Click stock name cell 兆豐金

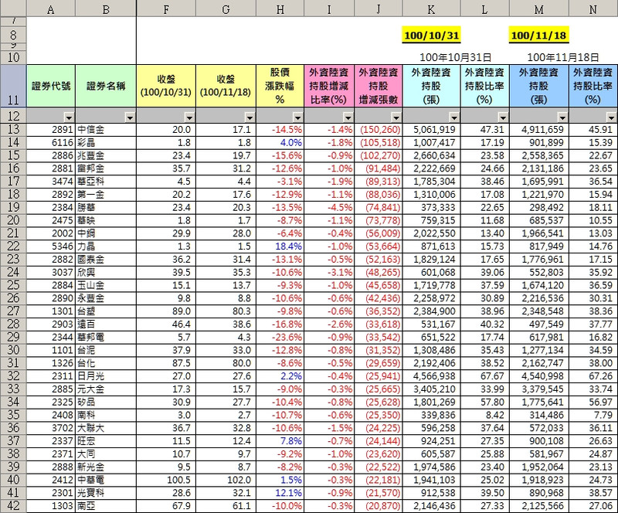[106, 156]
